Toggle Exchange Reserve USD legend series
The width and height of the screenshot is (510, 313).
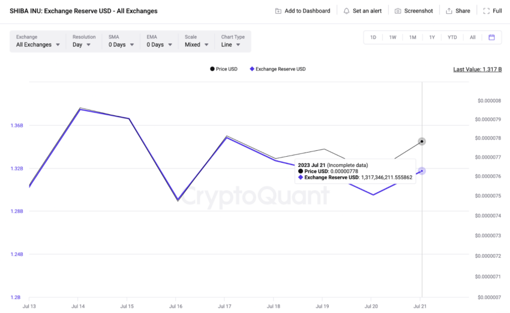[x=278, y=69]
